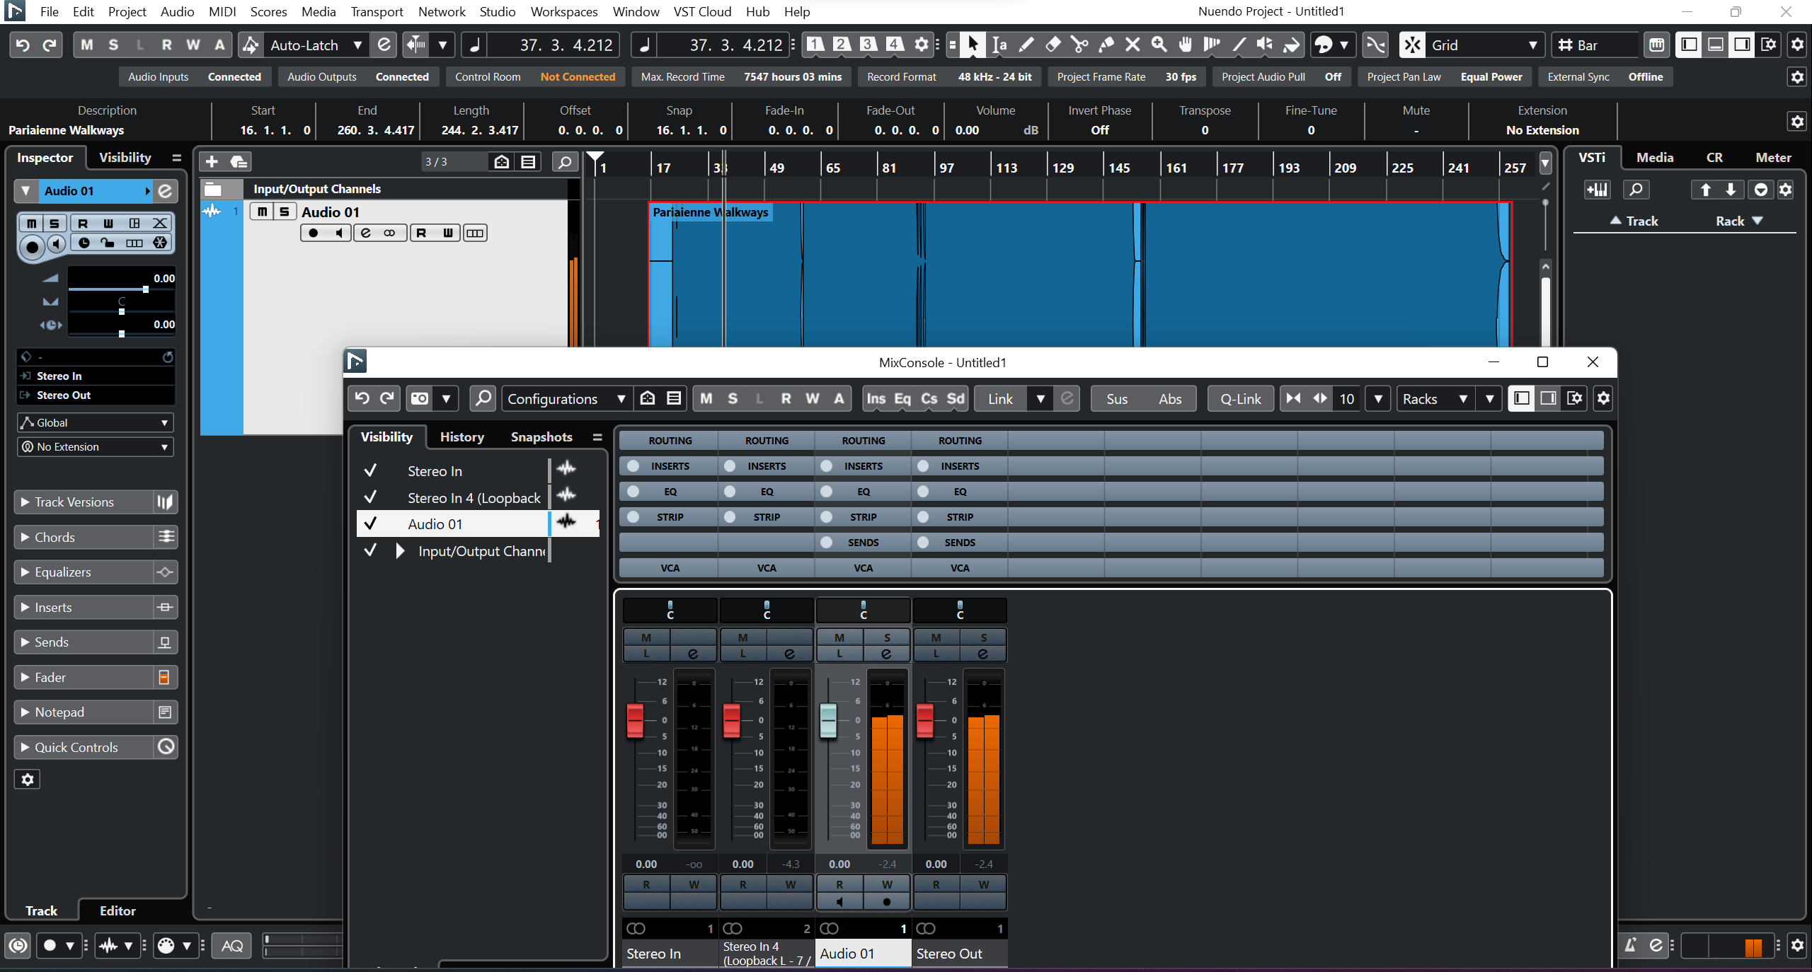Click Find Tracks magnifier in track list
This screenshot has height=972, width=1812.
click(564, 162)
